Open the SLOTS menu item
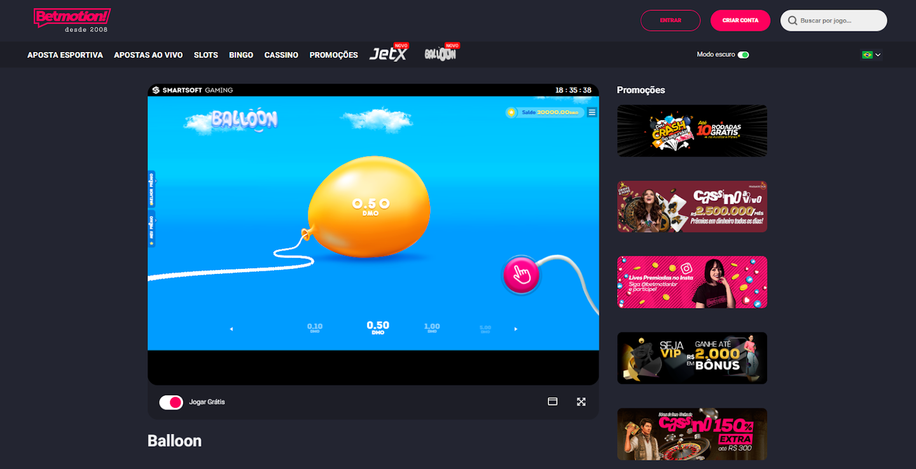 tap(206, 55)
